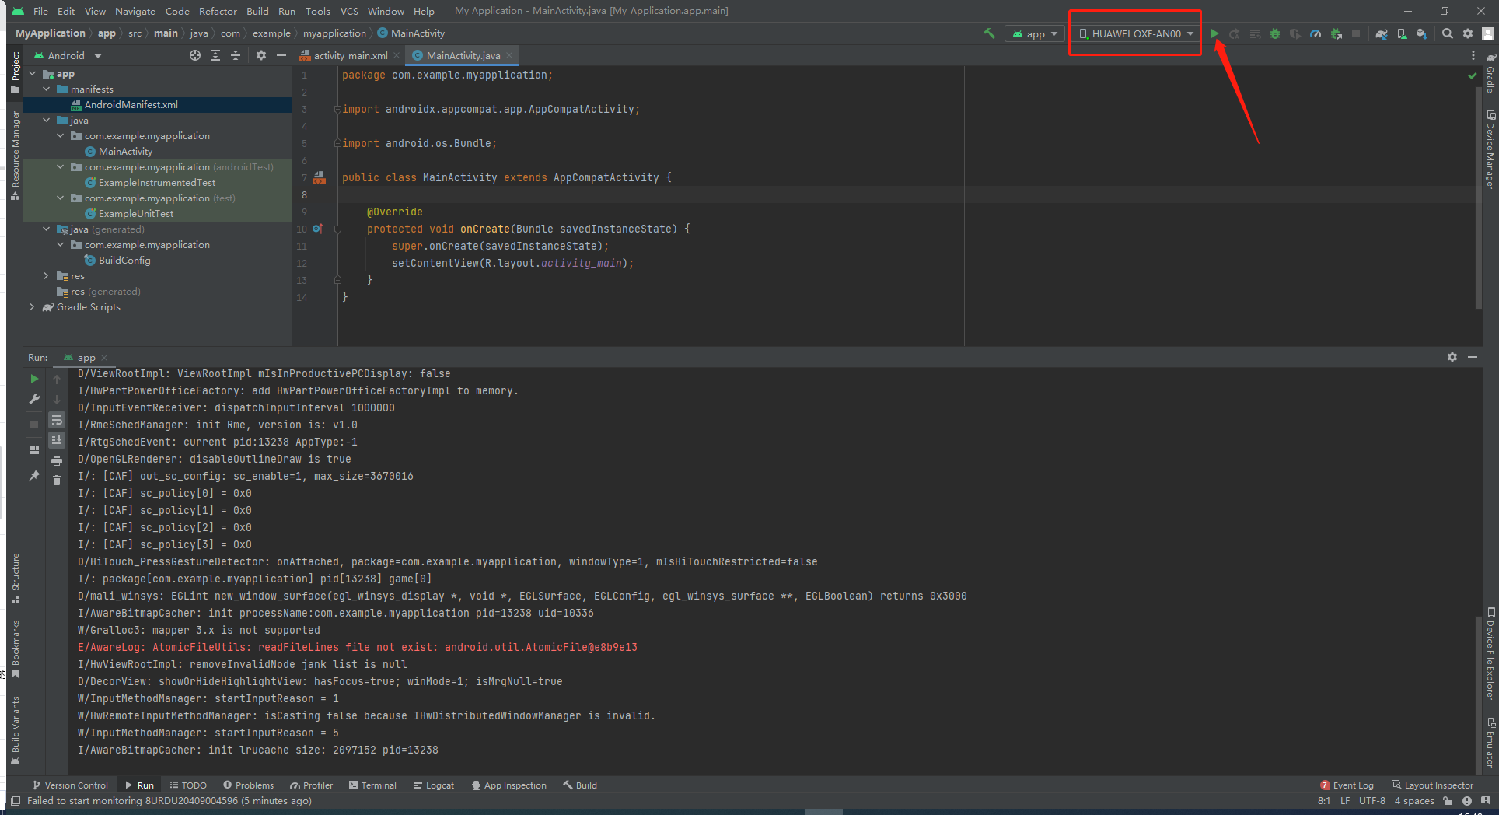
Task: Open the Logcat tool window button
Action: click(x=434, y=785)
